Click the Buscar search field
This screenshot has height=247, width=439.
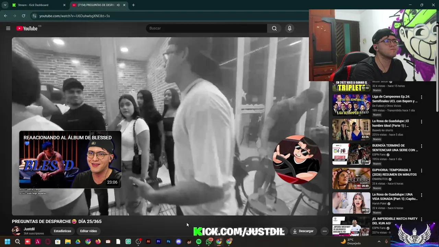click(206, 28)
